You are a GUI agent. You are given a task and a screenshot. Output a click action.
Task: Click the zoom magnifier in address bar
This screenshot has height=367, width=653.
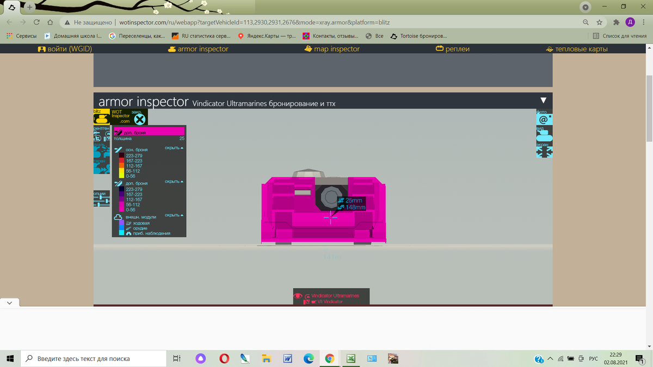pos(586,22)
